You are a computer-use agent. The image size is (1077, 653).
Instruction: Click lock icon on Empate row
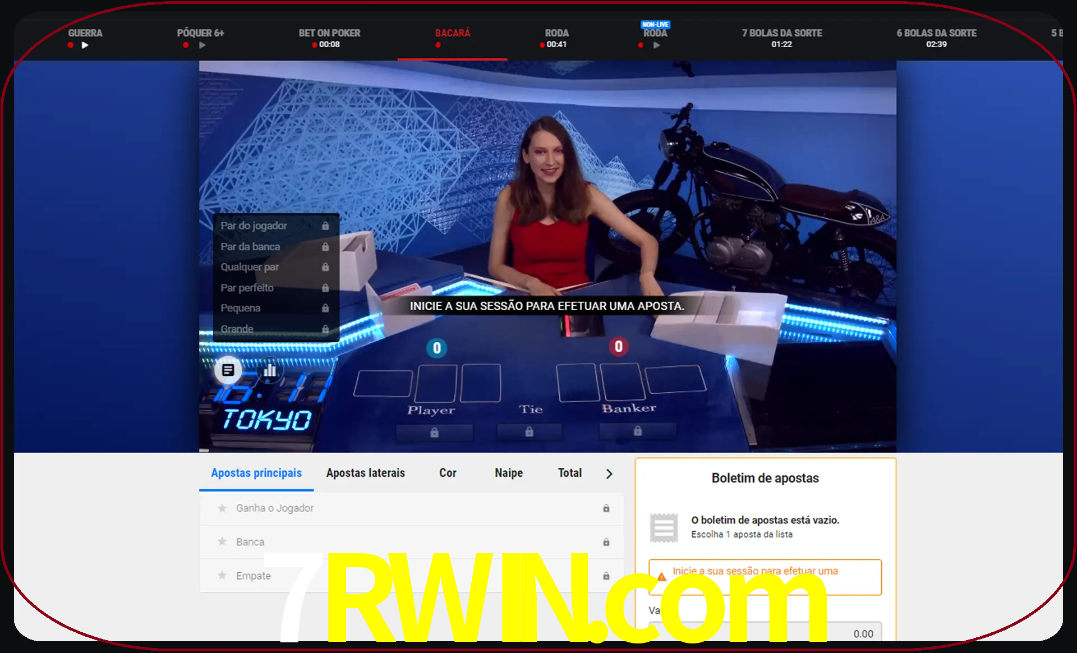coord(606,576)
